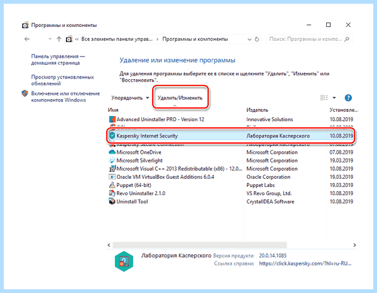Screen dimensions: 377x293
Task: Open the Упорядочить dropdown menu
Action: [x=130, y=98]
